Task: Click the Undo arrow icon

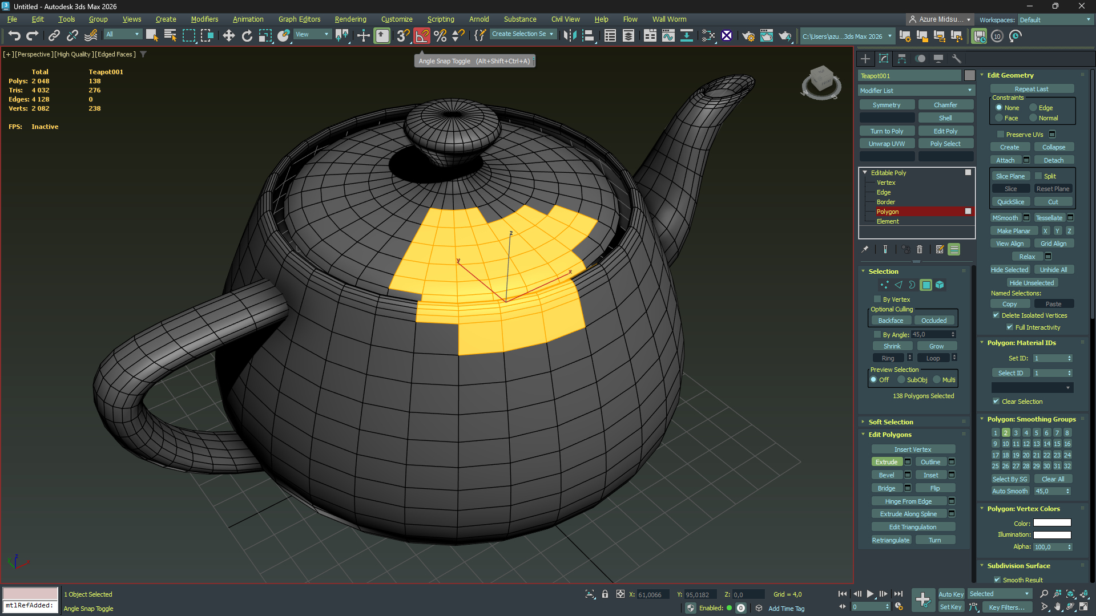Action: (14, 36)
